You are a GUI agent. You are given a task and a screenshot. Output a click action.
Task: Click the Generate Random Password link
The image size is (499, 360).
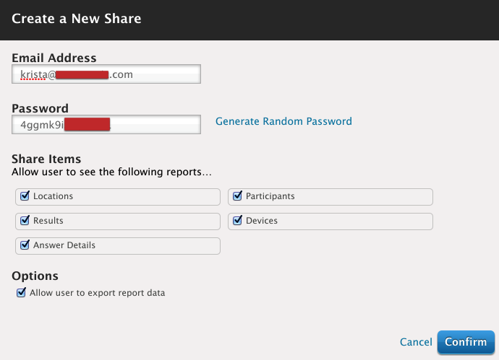tap(283, 121)
